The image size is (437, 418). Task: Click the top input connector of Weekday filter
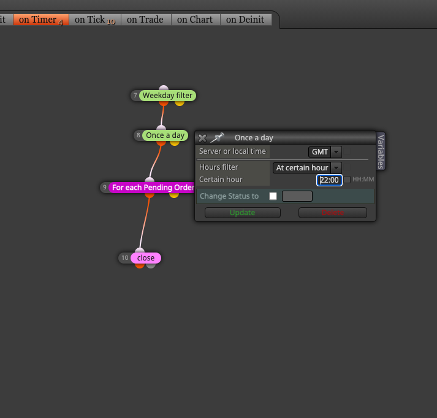coord(164,88)
